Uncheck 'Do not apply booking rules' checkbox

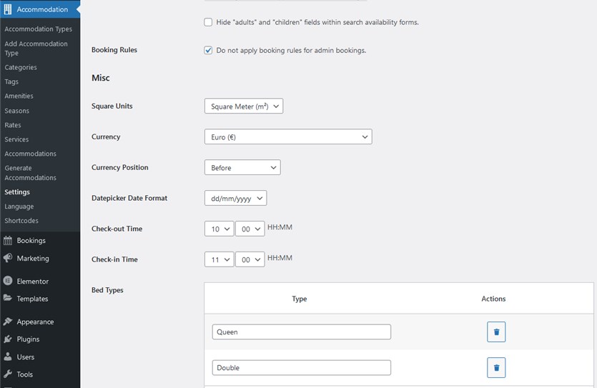[x=208, y=50]
